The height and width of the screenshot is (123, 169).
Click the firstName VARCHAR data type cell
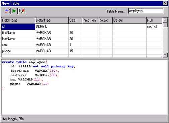click(52, 33)
